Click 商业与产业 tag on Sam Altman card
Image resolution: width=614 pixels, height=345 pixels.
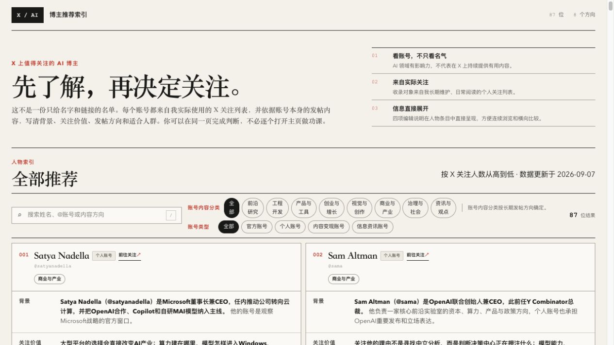click(344, 279)
